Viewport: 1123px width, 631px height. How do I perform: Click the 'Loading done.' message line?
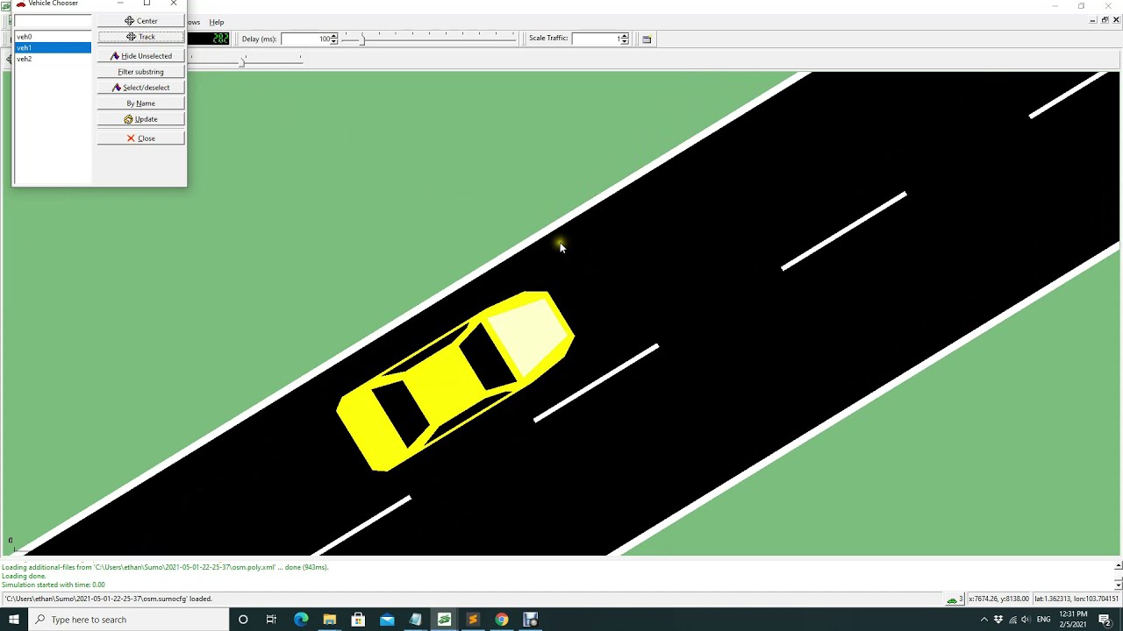tap(24, 576)
